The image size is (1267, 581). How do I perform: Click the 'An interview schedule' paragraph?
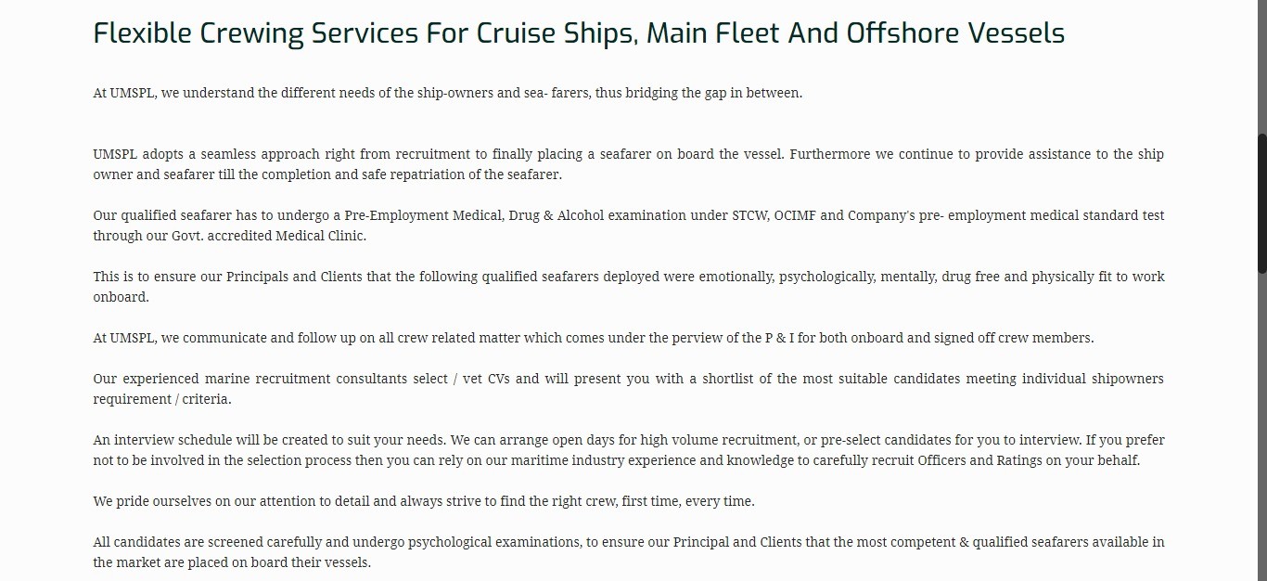pos(628,450)
